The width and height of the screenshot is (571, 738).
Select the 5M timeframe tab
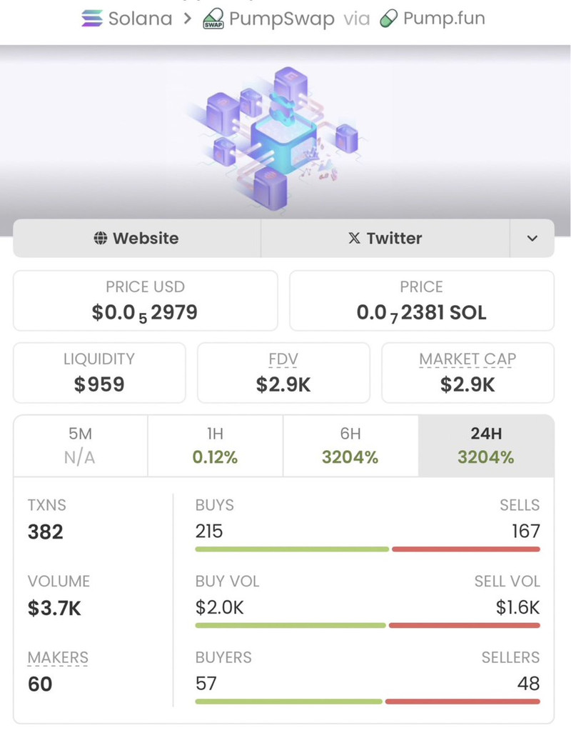pos(80,446)
